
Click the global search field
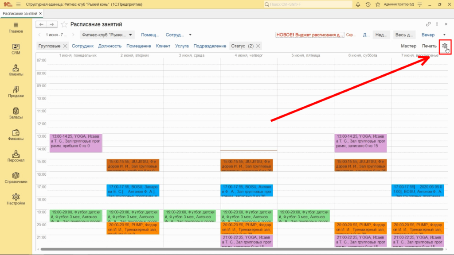point(306,4)
